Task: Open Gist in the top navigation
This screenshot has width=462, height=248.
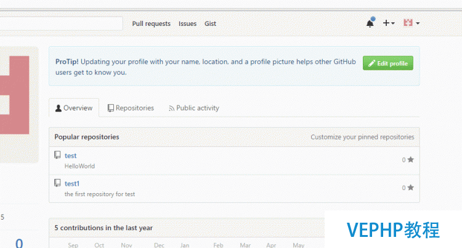Action: 211,23
